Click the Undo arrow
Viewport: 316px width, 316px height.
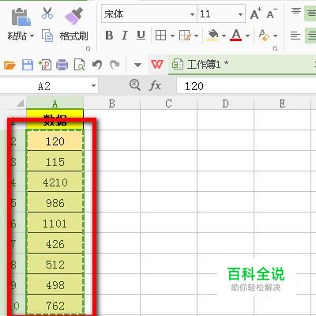97,65
